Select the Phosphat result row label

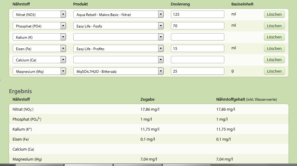tap(27, 119)
